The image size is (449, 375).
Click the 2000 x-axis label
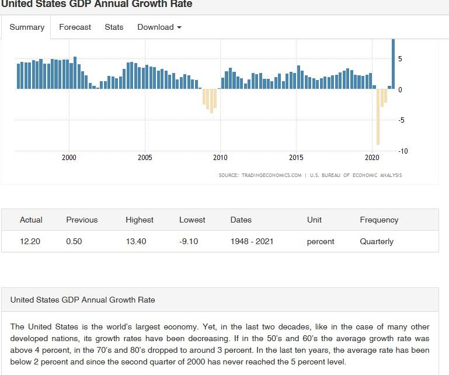tap(69, 158)
